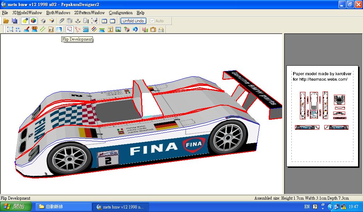Click the edge ID '123' toolbar icon

click(34, 30)
